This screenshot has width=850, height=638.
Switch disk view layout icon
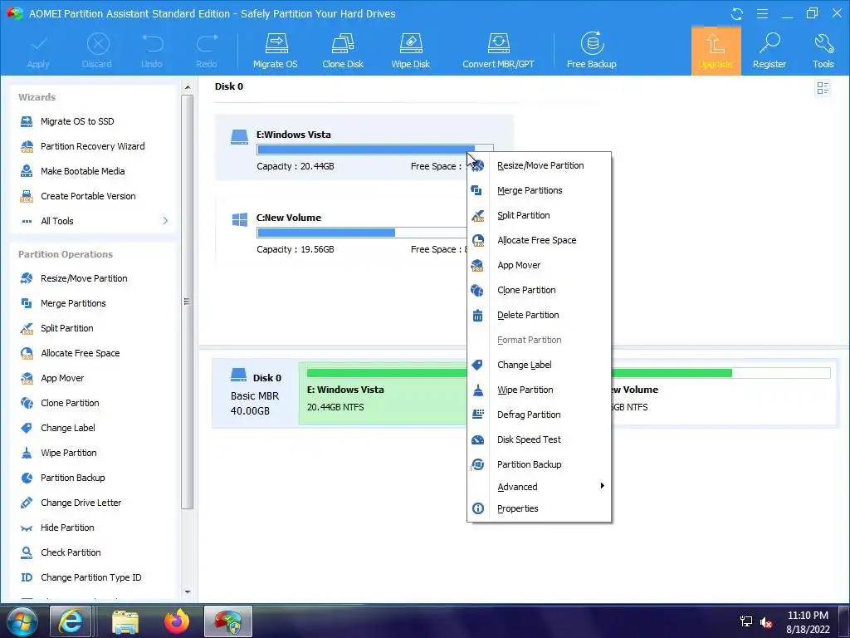[823, 88]
